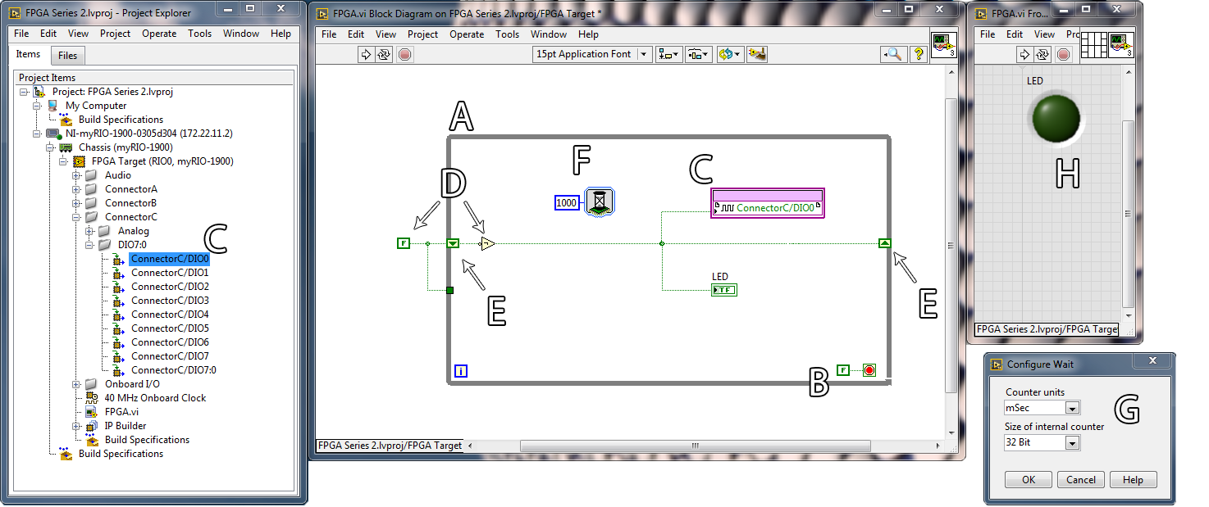1209x507 pixels.
Task: Select the Not gate in the loop
Action: tap(487, 243)
